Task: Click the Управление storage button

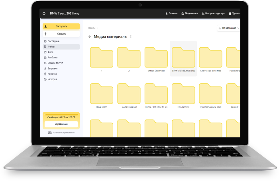Action: 61,124
